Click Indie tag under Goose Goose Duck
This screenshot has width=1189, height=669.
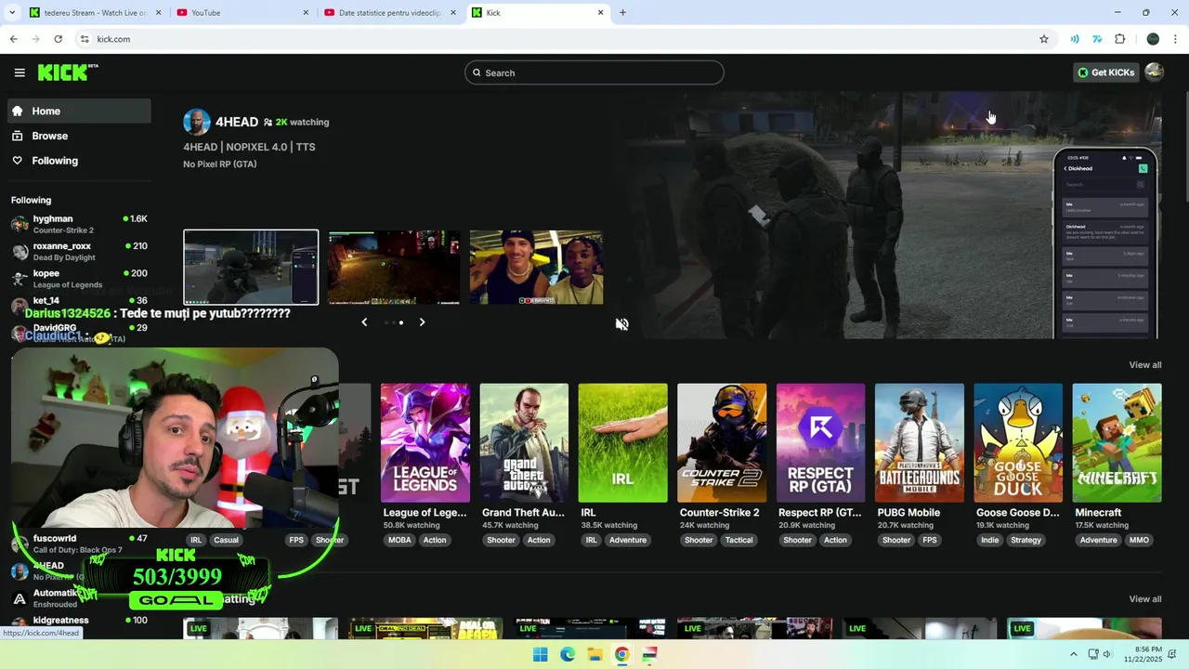point(990,540)
